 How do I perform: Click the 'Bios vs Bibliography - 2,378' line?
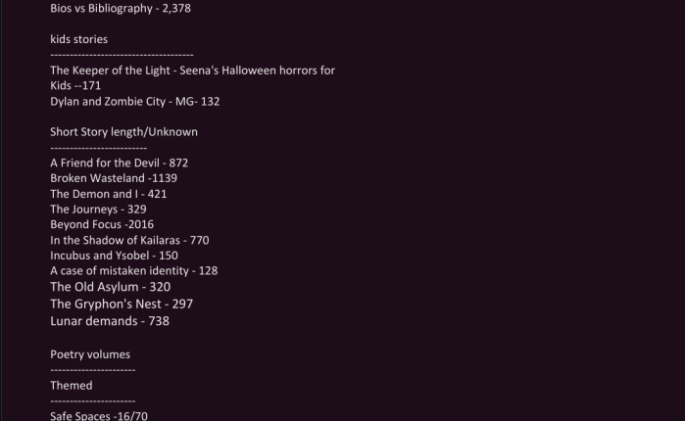(x=121, y=8)
